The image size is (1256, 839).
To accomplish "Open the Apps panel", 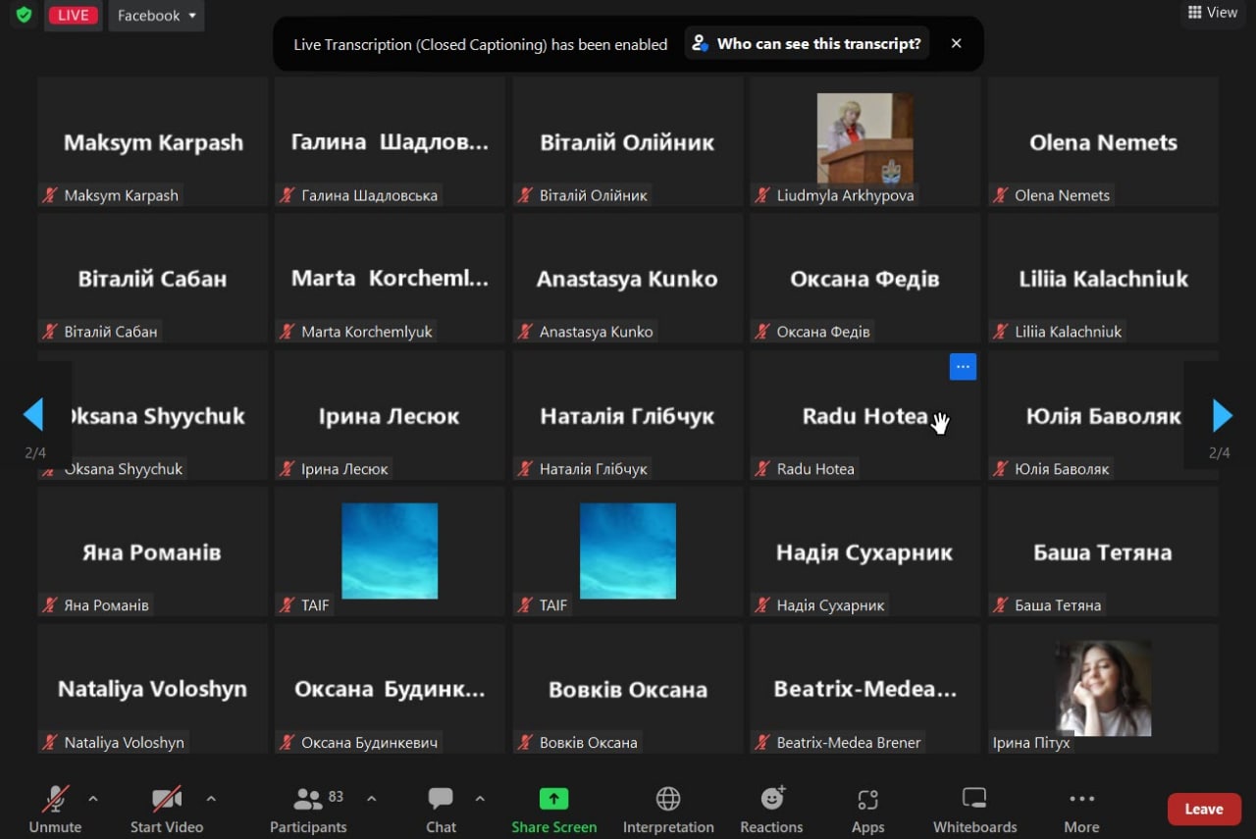I will click(x=867, y=809).
